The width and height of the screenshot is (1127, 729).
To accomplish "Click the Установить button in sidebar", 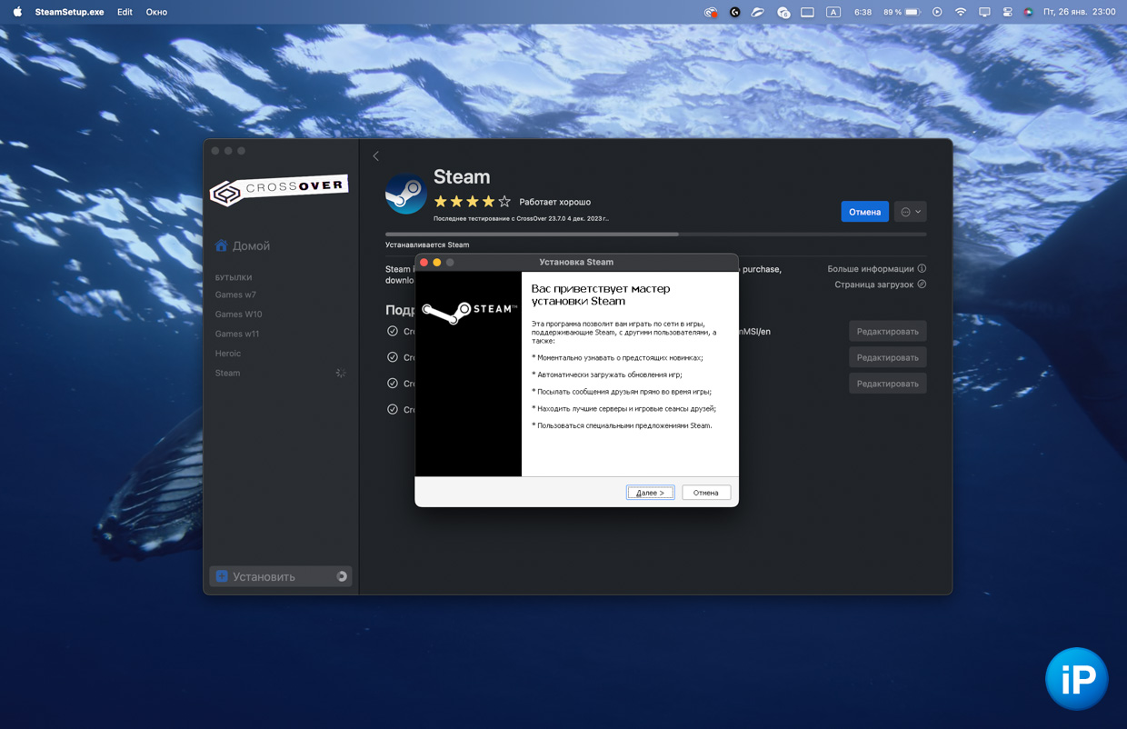I will tap(281, 576).
